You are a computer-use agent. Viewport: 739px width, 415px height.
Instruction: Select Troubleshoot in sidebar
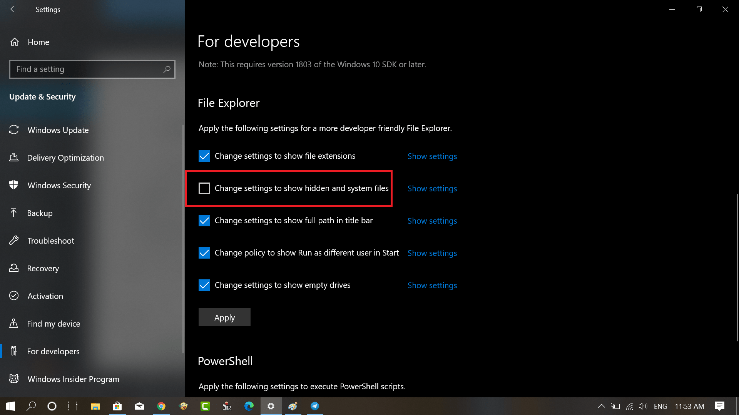92,241
